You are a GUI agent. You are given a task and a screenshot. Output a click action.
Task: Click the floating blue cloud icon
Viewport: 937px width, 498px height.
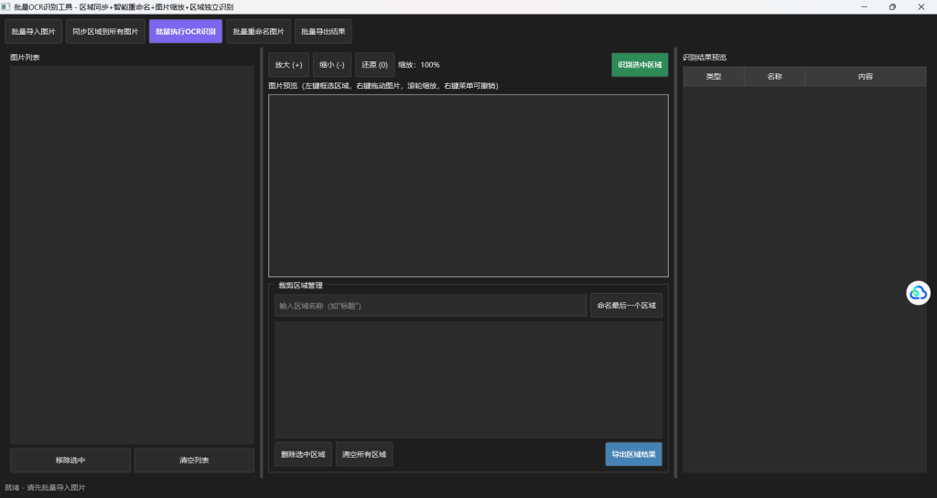point(918,293)
